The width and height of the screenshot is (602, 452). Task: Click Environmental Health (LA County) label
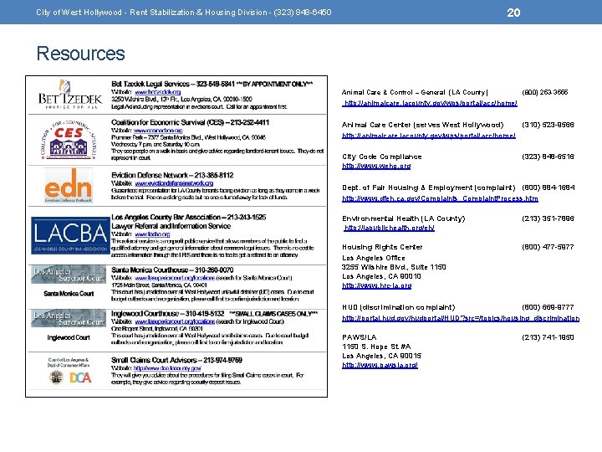click(404, 218)
